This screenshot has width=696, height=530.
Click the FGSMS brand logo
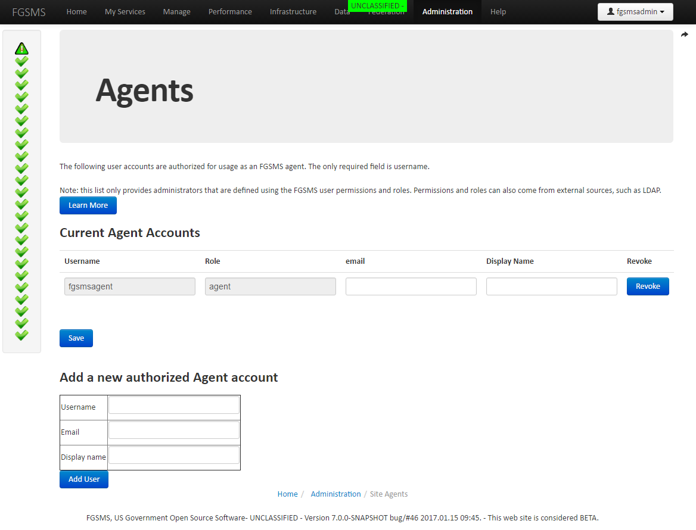coord(29,12)
